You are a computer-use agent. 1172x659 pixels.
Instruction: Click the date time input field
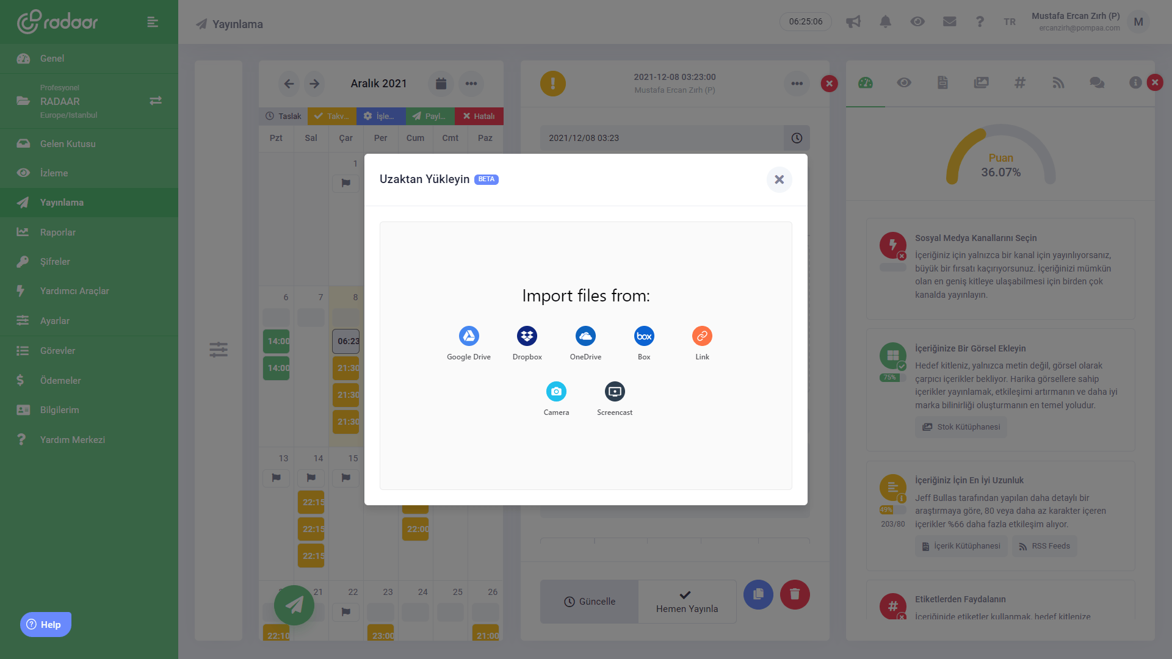pos(662,138)
